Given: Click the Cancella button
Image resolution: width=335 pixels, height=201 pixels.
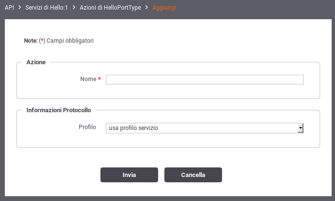Looking at the screenshot, I should (x=193, y=175).
